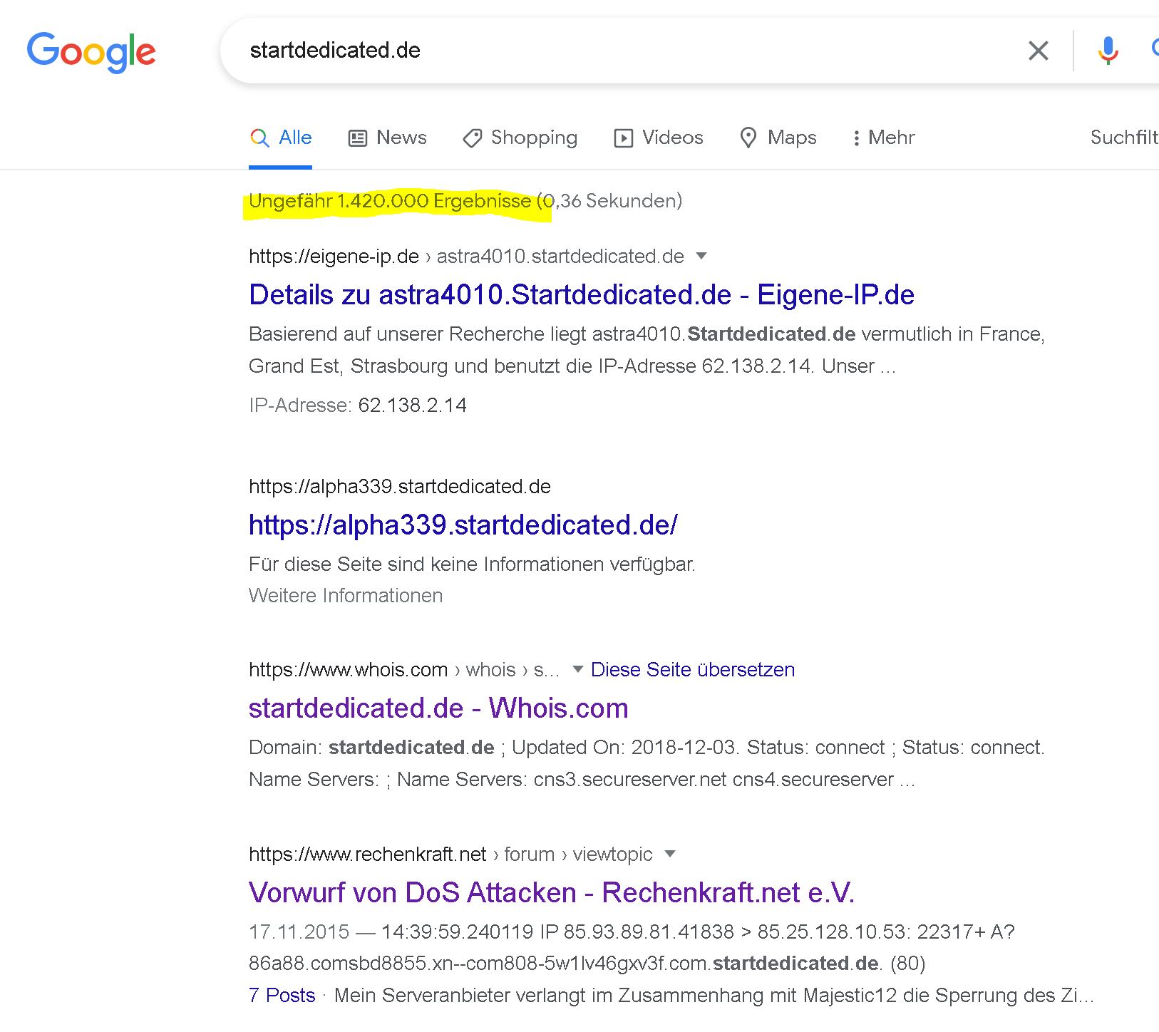
Task: Expand the rechenkraft.net result options arrow
Action: click(x=669, y=854)
